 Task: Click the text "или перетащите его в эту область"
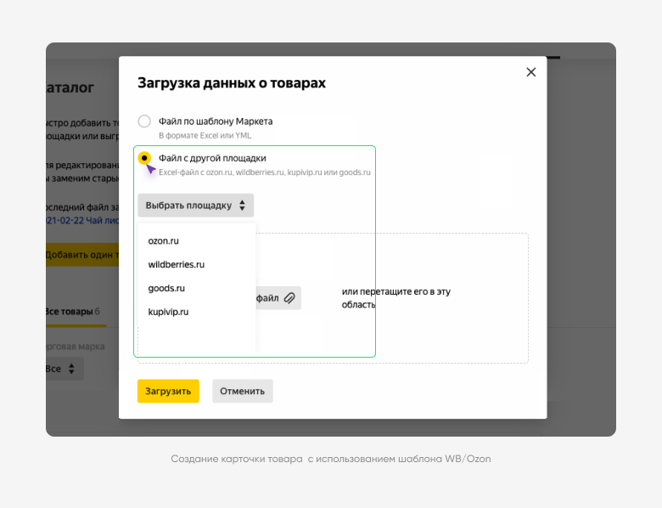point(396,298)
